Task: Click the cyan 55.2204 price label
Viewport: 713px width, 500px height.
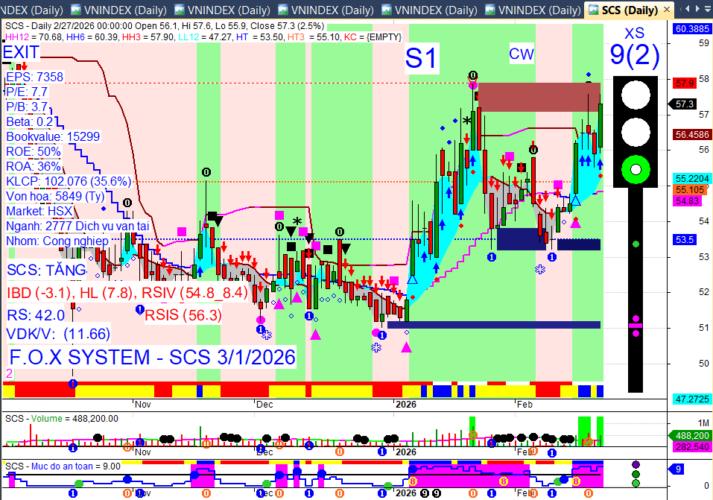Action: click(692, 178)
